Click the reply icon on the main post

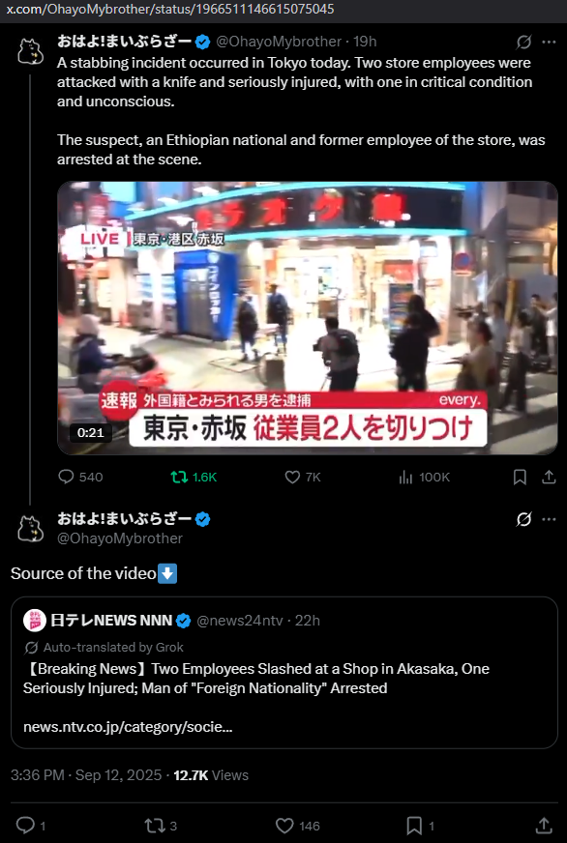25,826
